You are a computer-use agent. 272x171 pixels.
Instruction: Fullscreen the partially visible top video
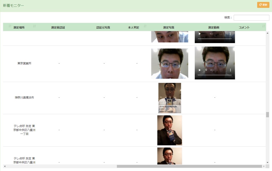(221, 34)
